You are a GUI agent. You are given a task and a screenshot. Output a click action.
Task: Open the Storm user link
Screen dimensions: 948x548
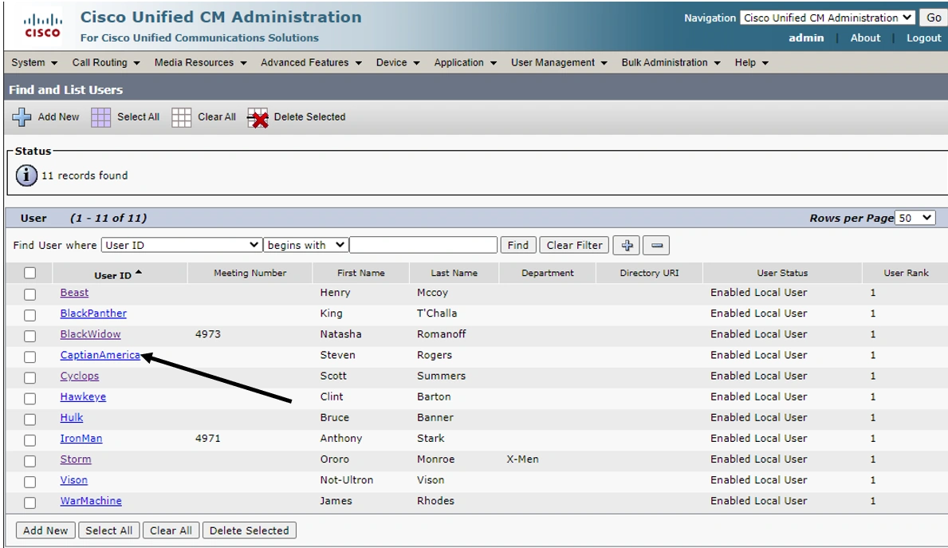point(76,459)
